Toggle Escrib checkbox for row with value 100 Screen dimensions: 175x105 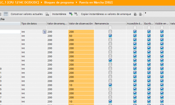[x=149, y=60]
